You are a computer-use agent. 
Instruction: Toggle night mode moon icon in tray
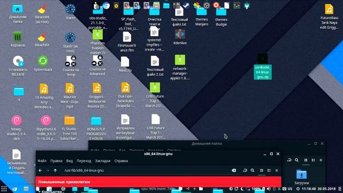point(242,189)
